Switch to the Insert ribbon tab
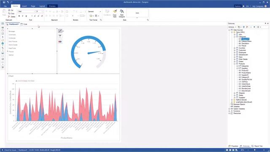 coord(24,6)
